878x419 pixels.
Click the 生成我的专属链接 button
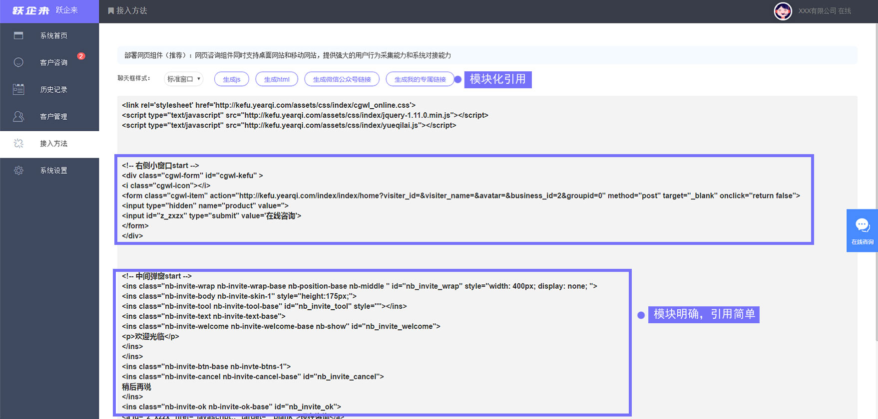coord(420,79)
